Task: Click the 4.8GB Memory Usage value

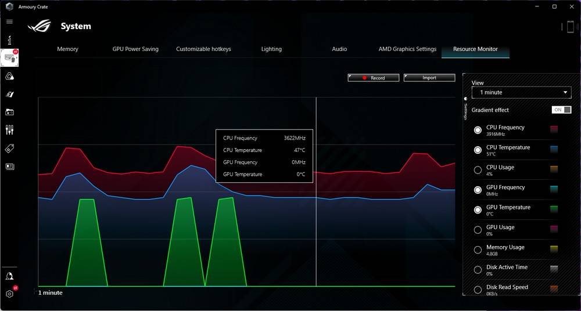Action: 492,254
